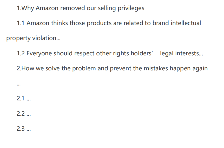The height and width of the screenshot is (148, 224).
Task: Click the line '2.3 ...'
Action: click(24, 129)
